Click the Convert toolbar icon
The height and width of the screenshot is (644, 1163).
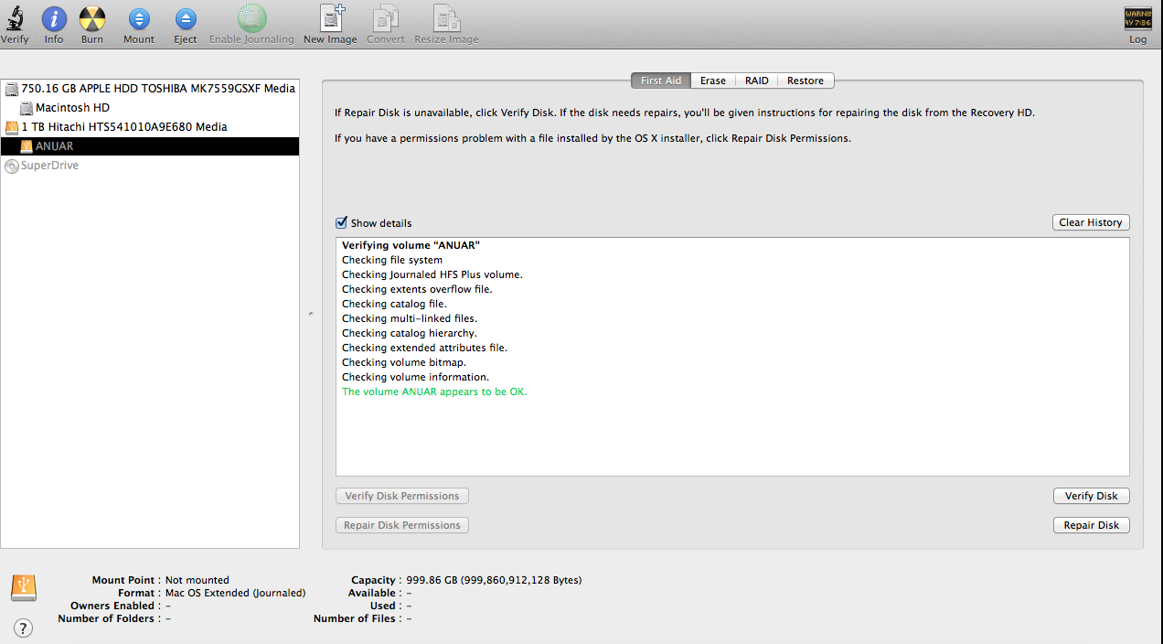point(386,17)
